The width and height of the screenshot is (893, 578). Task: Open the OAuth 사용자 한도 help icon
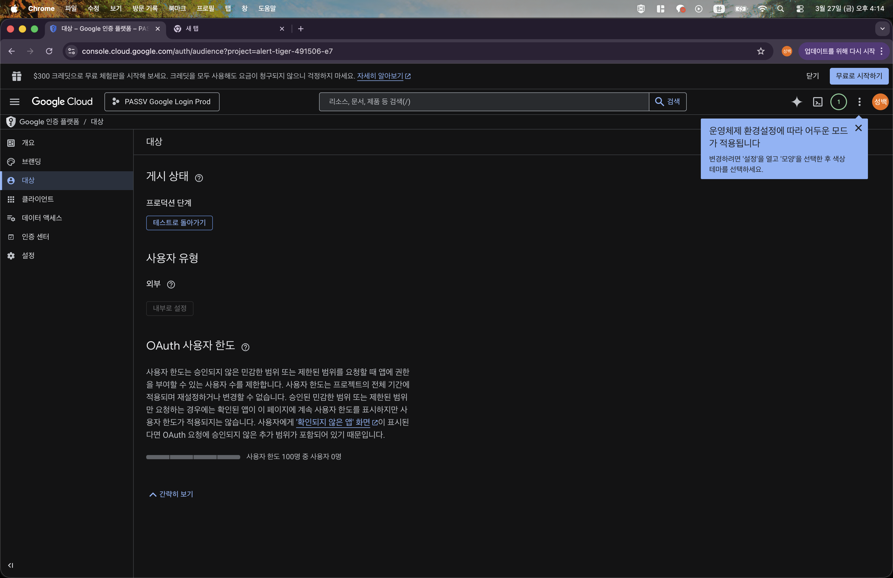[x=245, y=347]
